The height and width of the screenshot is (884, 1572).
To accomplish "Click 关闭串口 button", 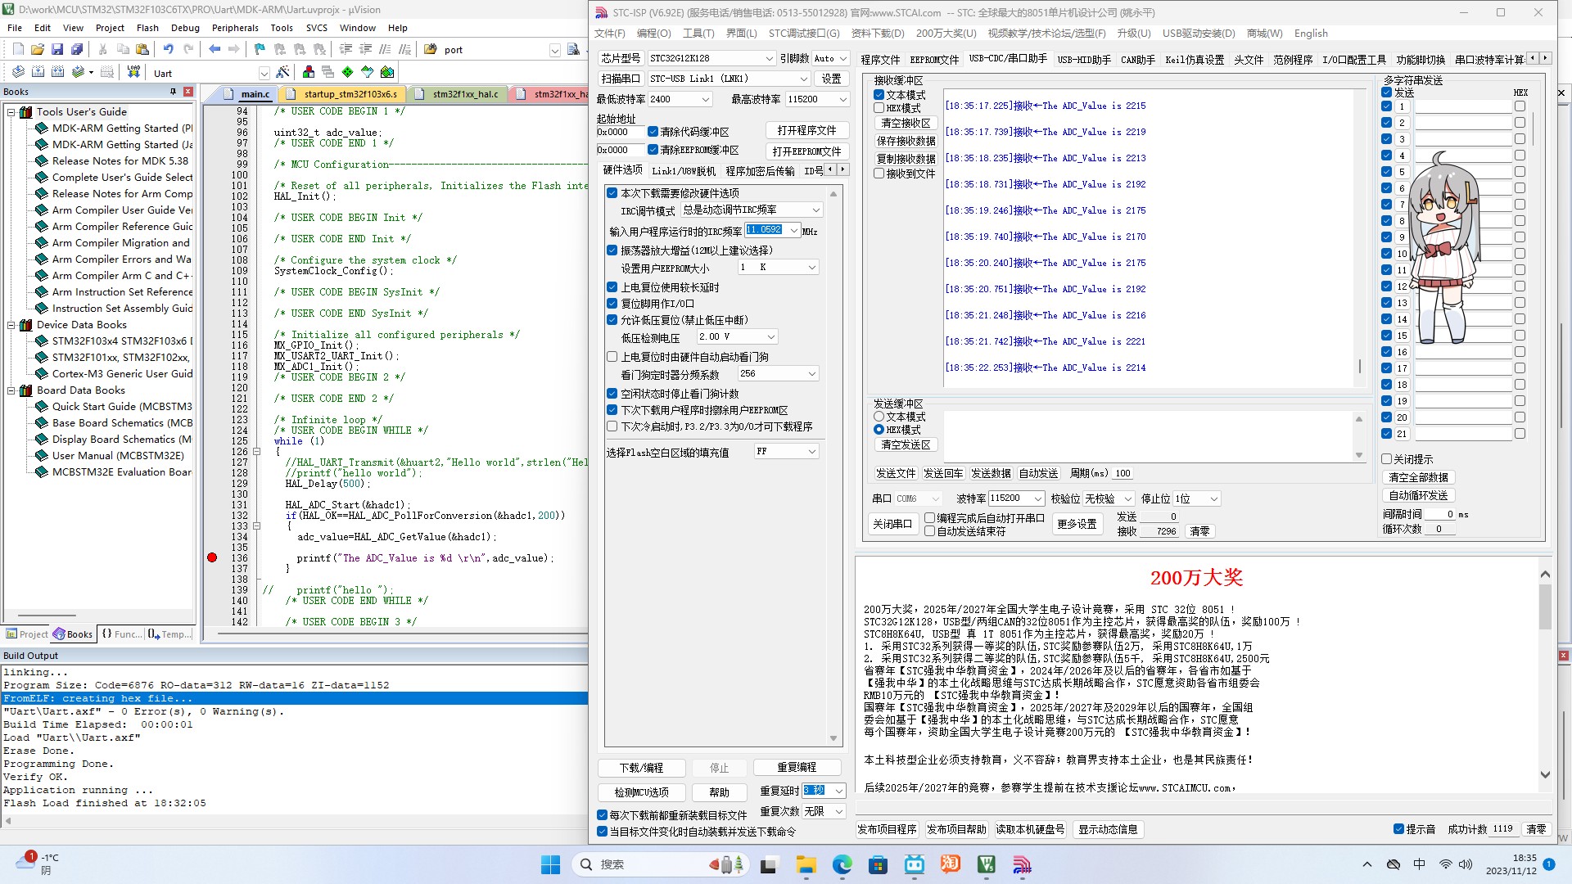I will (892, 524).
